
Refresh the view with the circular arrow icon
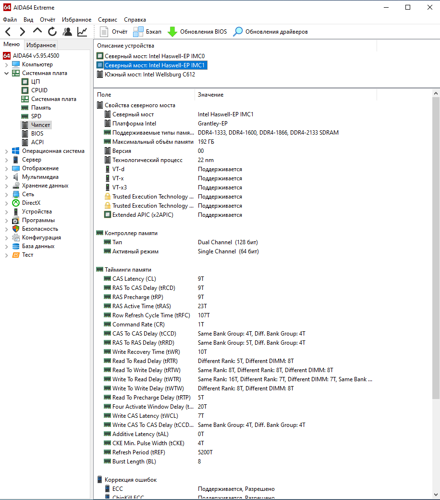pos(52,32)
